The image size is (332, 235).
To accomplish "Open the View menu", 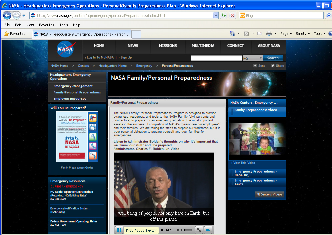I will coord(30,25).
